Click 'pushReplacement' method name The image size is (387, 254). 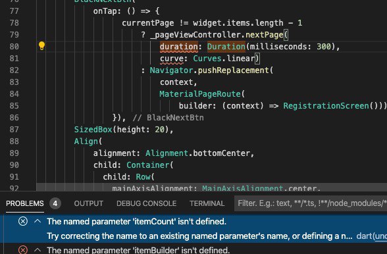233,70
